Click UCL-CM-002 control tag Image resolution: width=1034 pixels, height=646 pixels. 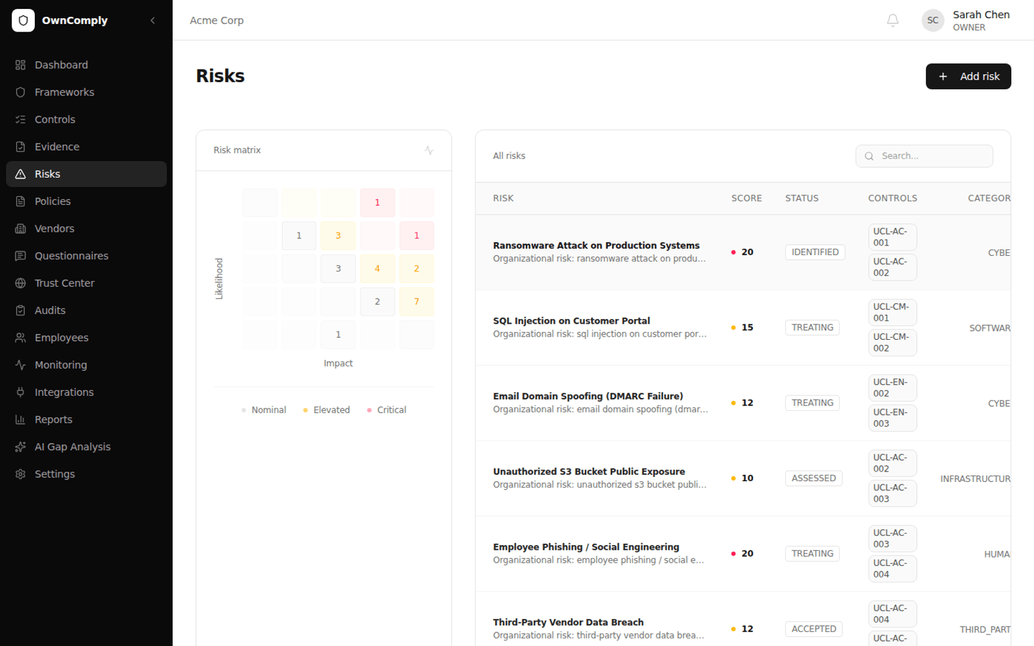(892, 343)
